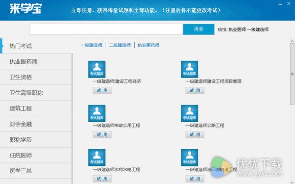Select the 财会金融 sidebar category

pyautogui.click(x=36, y=124)
